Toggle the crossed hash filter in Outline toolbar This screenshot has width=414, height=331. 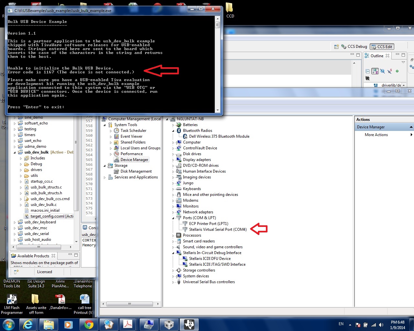[x=367, y=78]
